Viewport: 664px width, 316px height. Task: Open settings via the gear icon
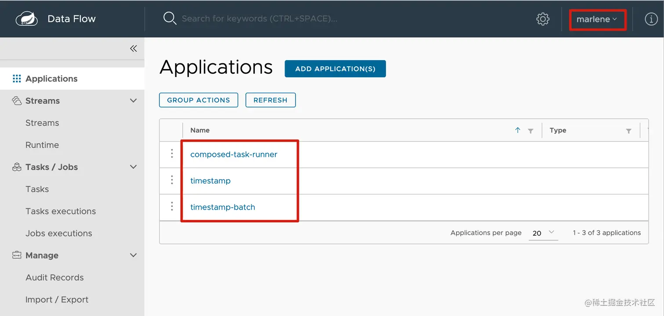pos(543,19)
